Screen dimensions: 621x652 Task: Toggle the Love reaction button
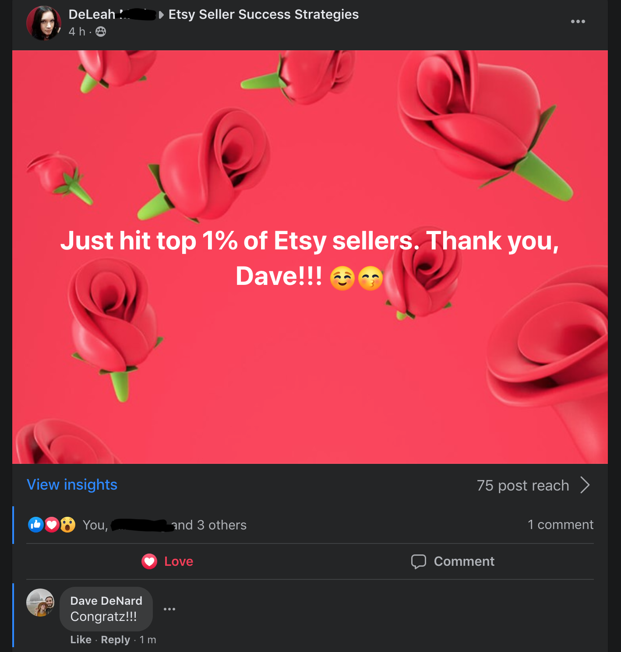point(167,561)
